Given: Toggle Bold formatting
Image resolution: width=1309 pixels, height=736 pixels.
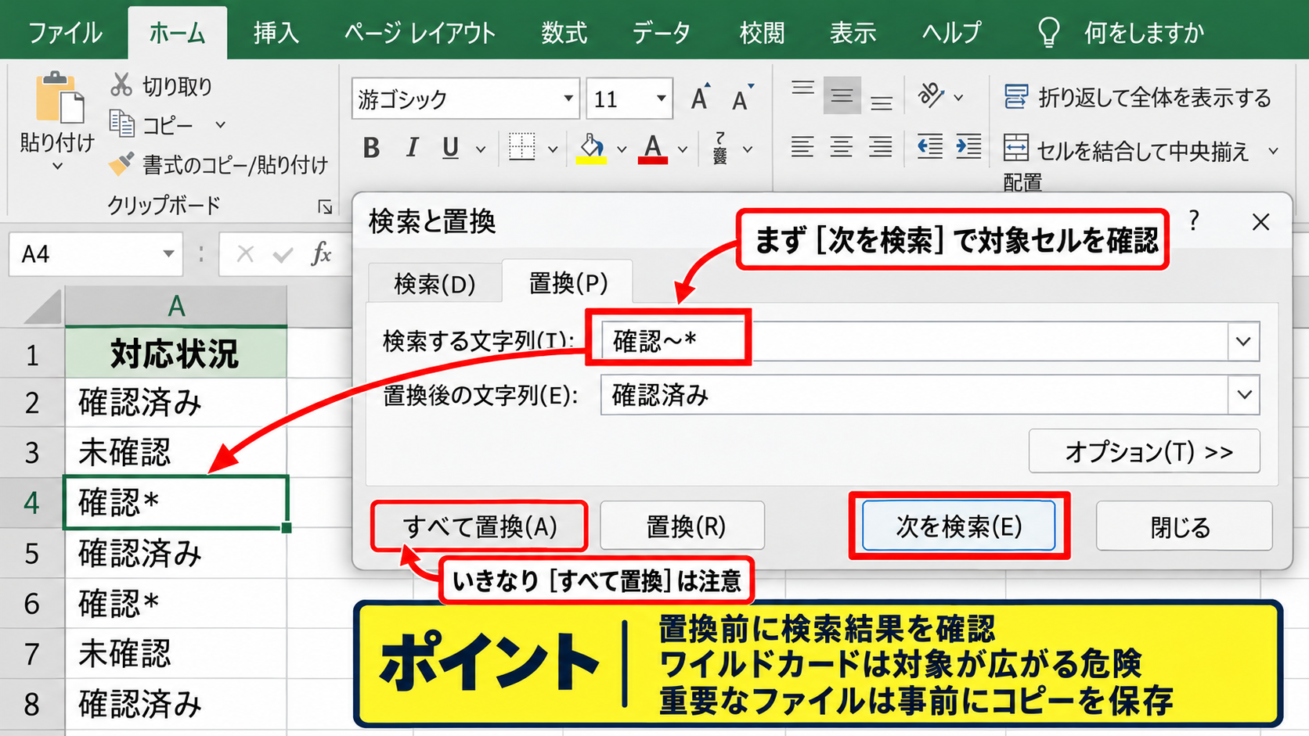Looking at the screenshot, I should click(371, 147).
